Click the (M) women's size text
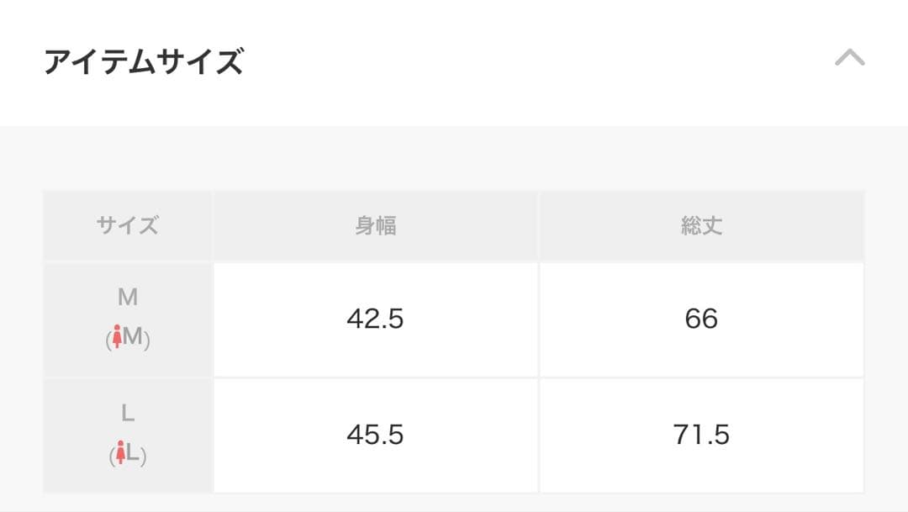Screen dimensions: 908x512 point(128,337)
